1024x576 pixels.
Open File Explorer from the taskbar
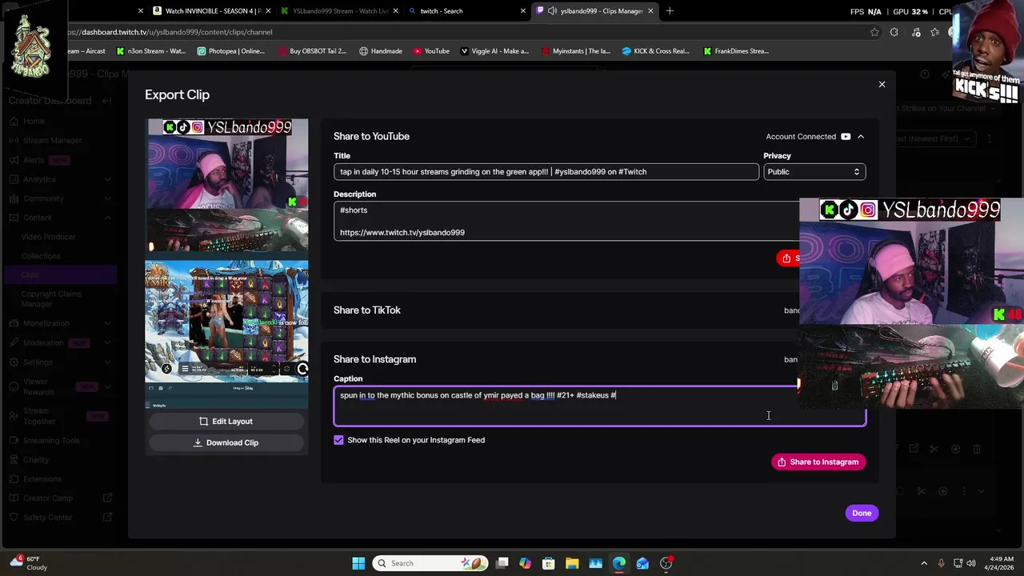[x=572, y=563]
